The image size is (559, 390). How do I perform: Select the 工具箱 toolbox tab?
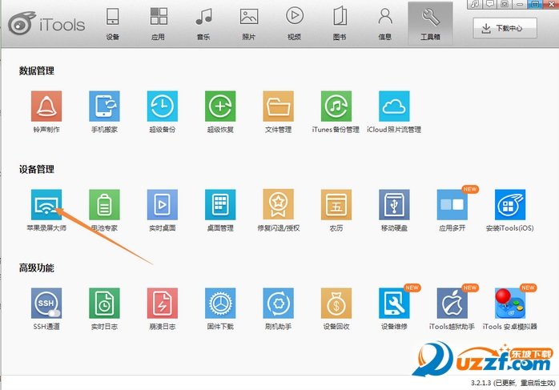[x=430, y=23]
